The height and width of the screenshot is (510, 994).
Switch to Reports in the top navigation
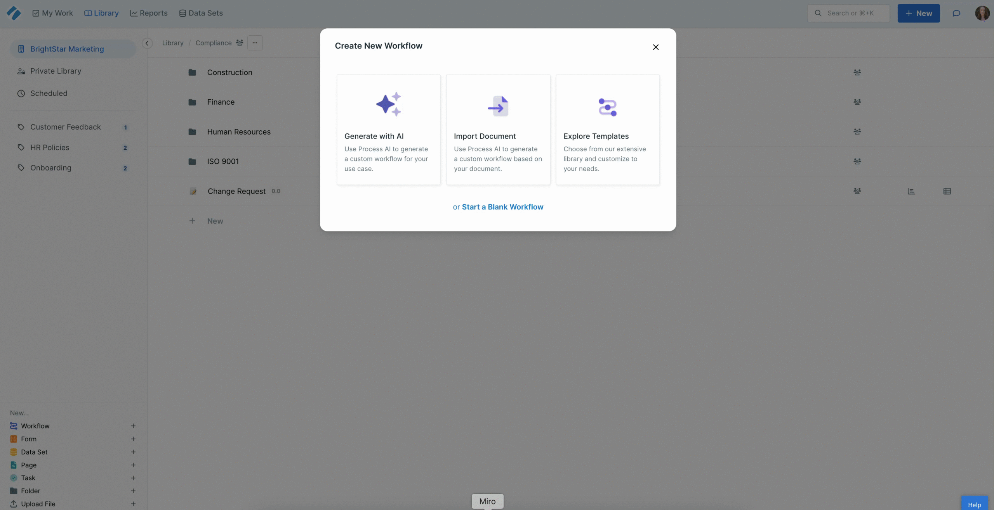tap(149, 13)
